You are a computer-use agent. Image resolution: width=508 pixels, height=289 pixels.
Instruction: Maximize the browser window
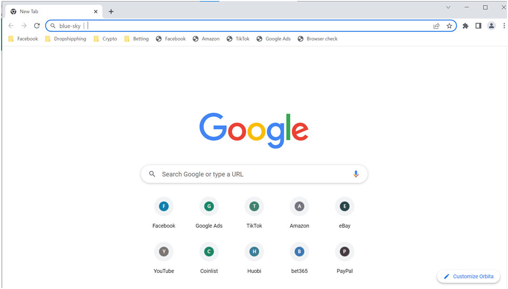[x=485, y=7]
